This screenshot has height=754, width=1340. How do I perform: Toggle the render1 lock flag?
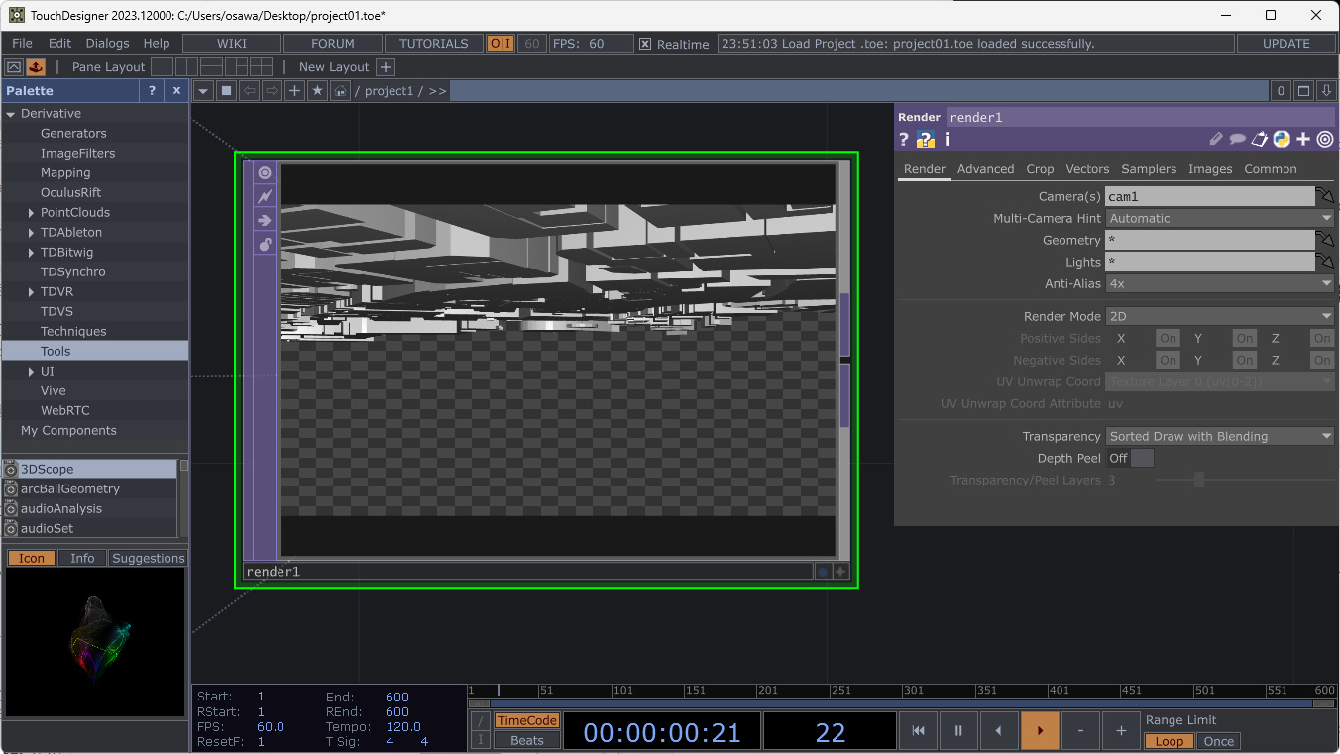265,244
